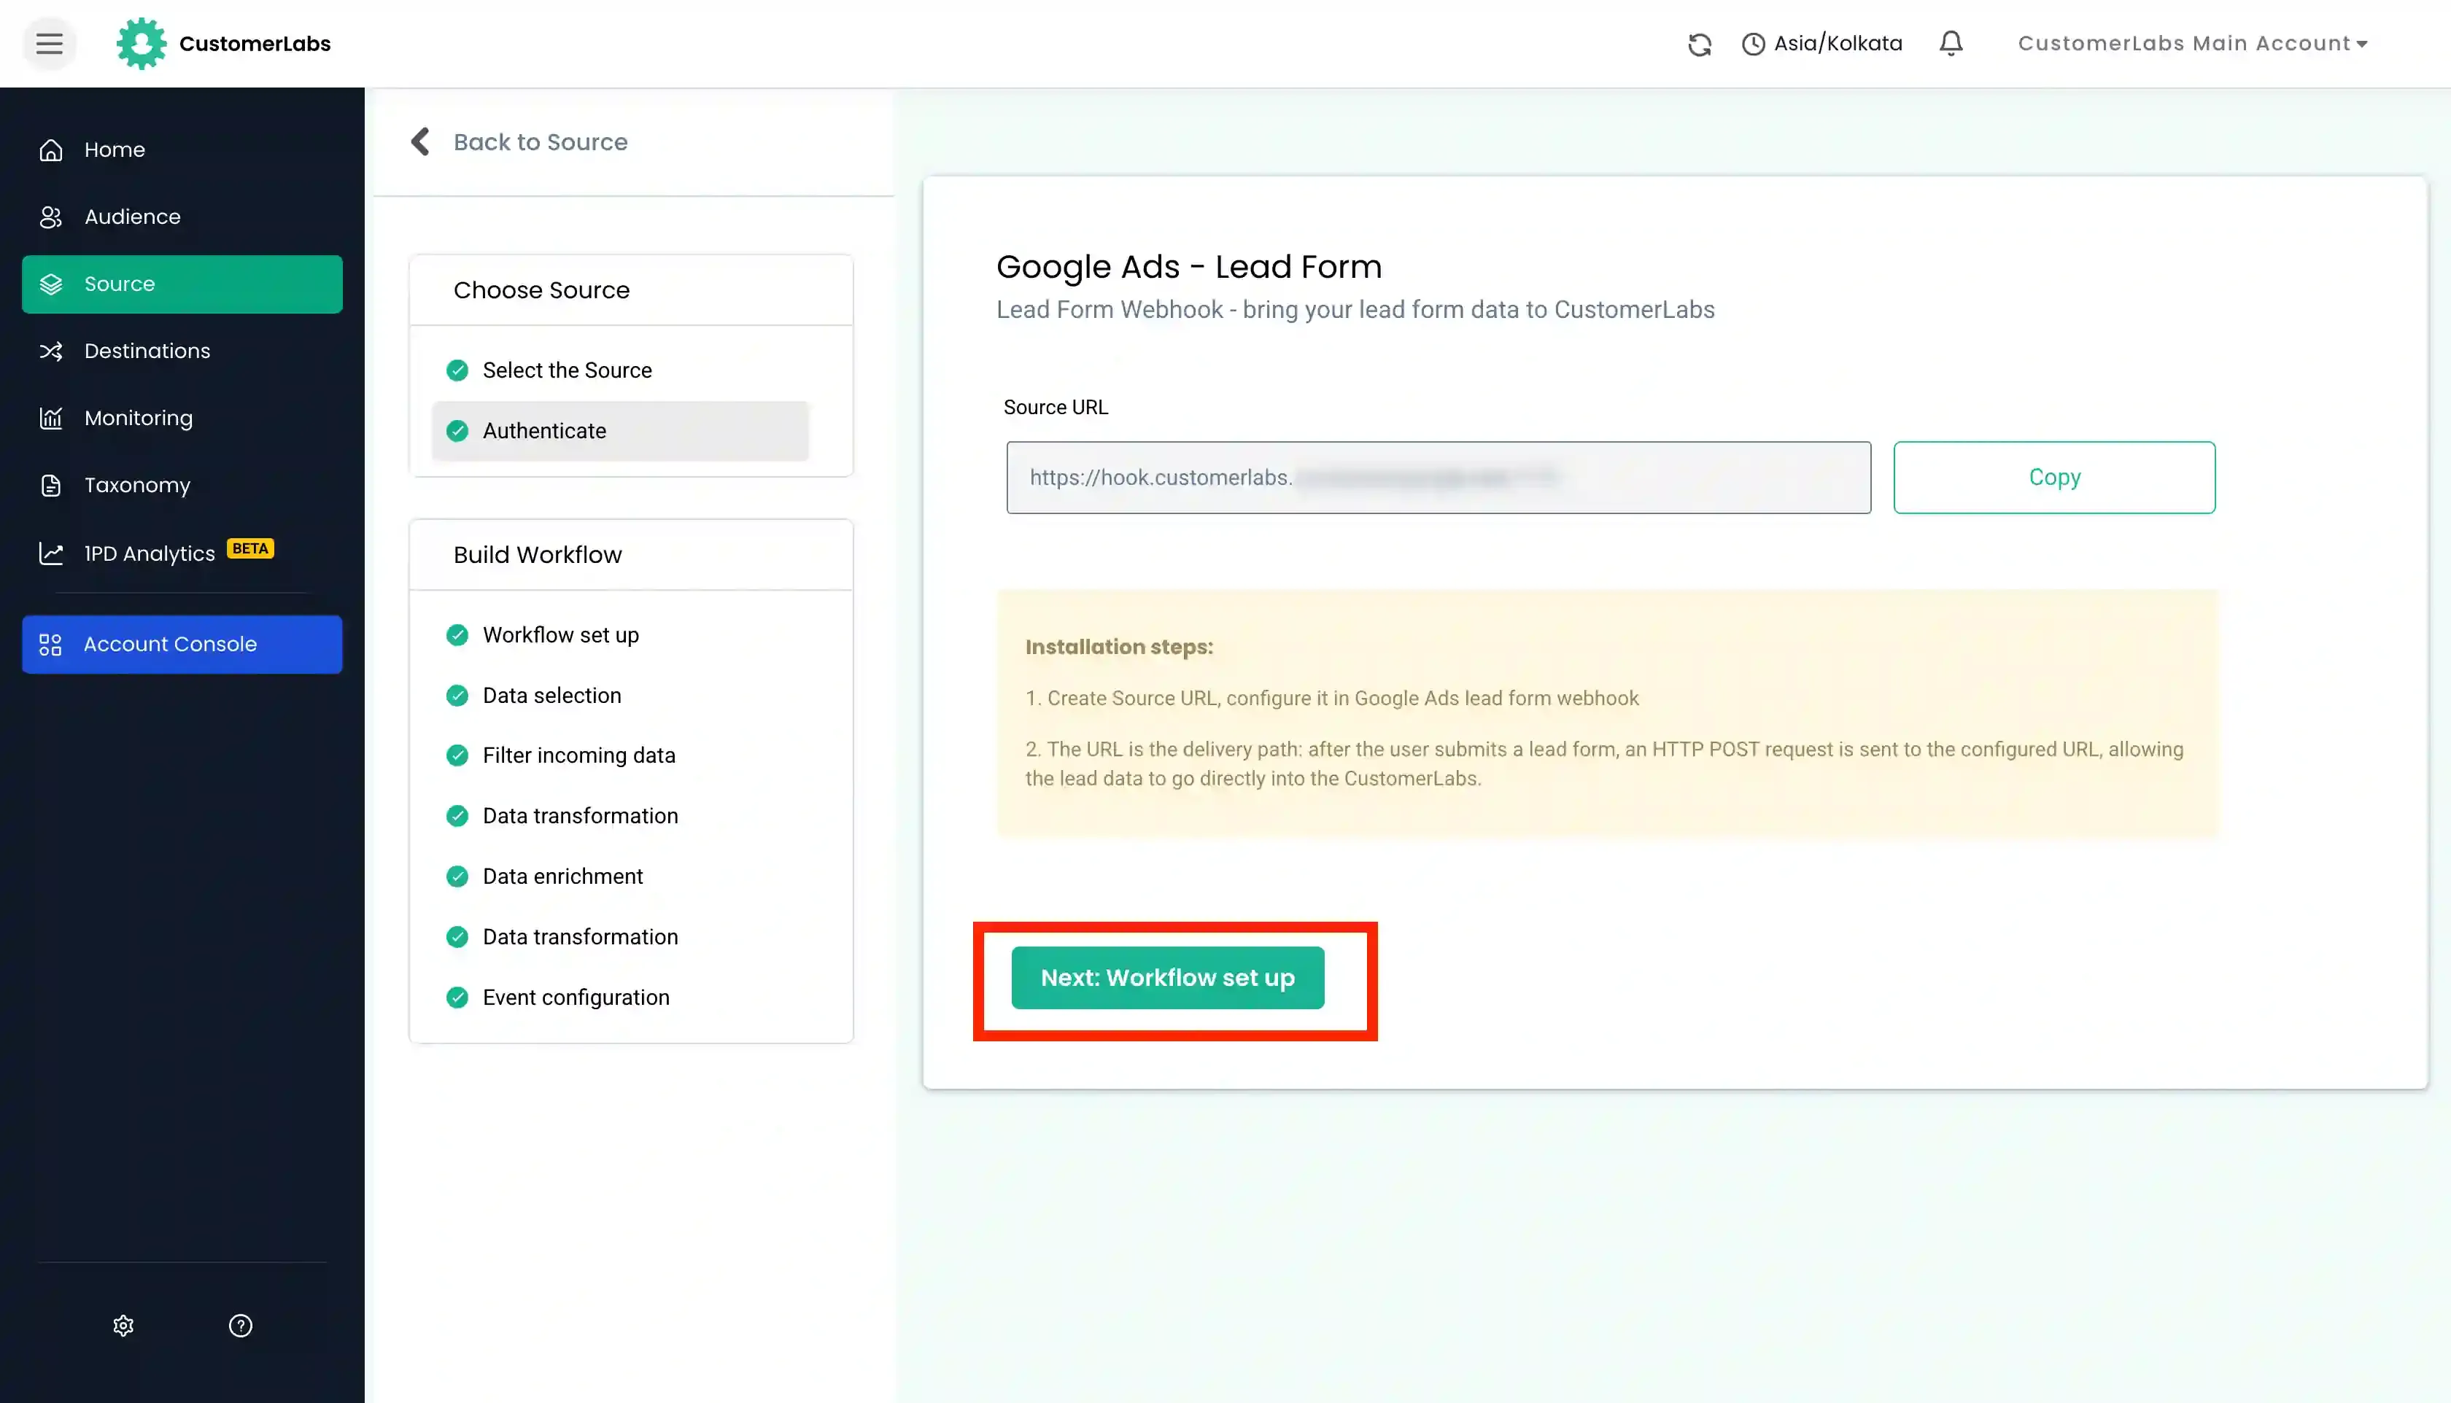Open 1PD Analytics beta page

[182, 553]
